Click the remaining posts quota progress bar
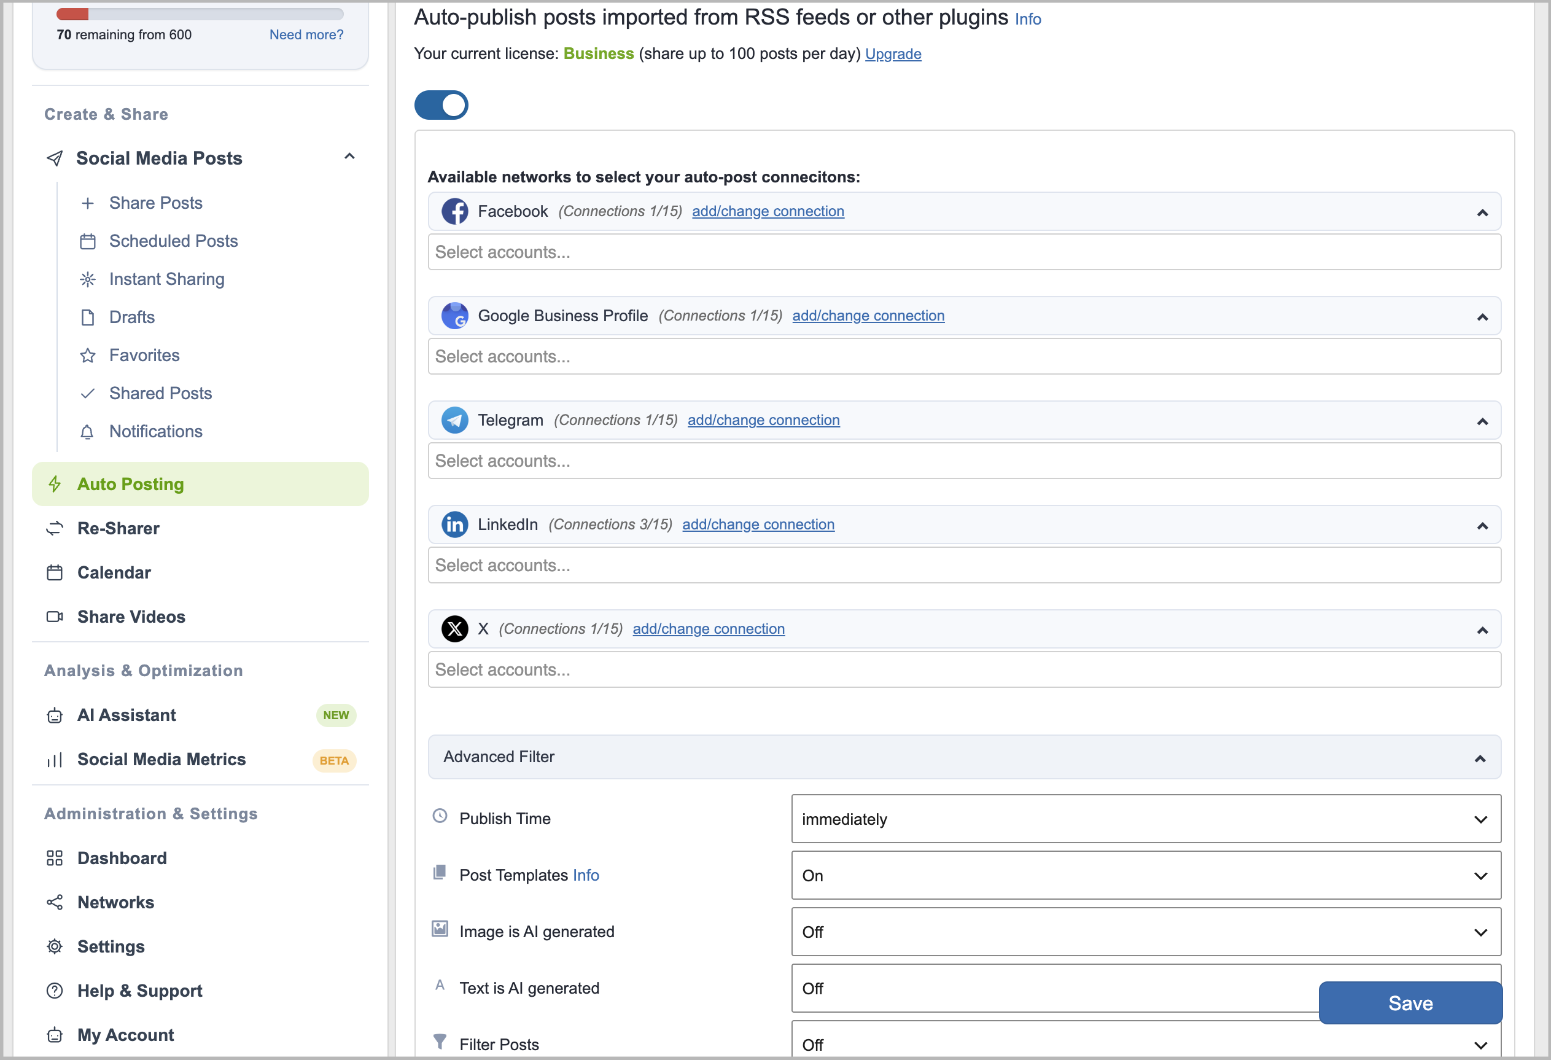This screenshot has width=1551, height=1060. tap(200, 14)
